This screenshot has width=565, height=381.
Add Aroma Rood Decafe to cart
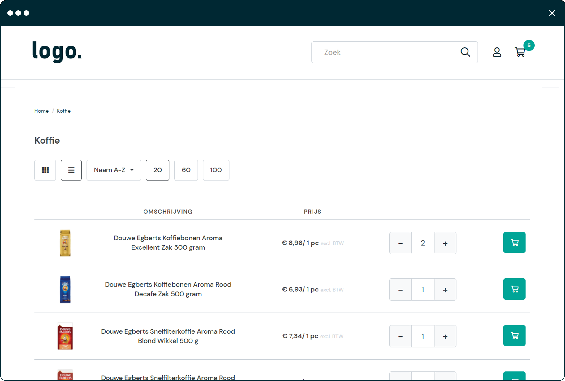coord(515,289)
